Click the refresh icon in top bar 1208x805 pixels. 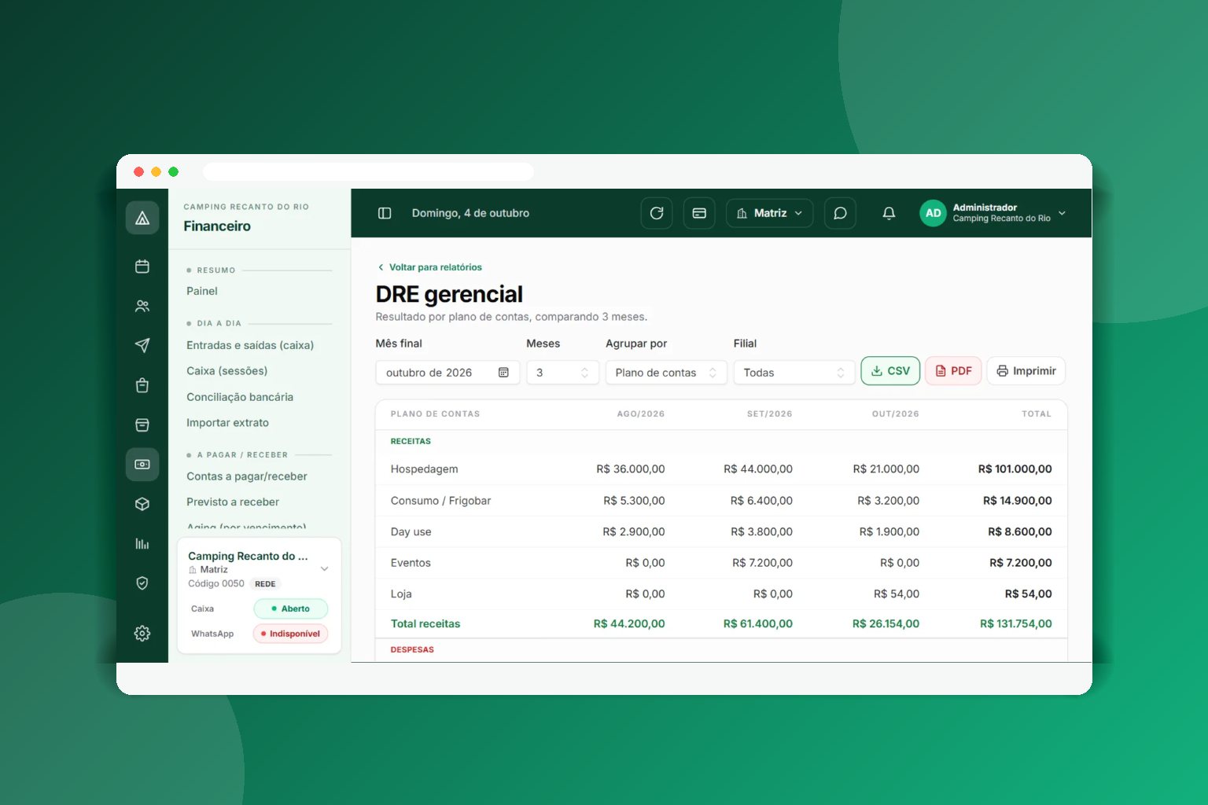click(657, 213)
